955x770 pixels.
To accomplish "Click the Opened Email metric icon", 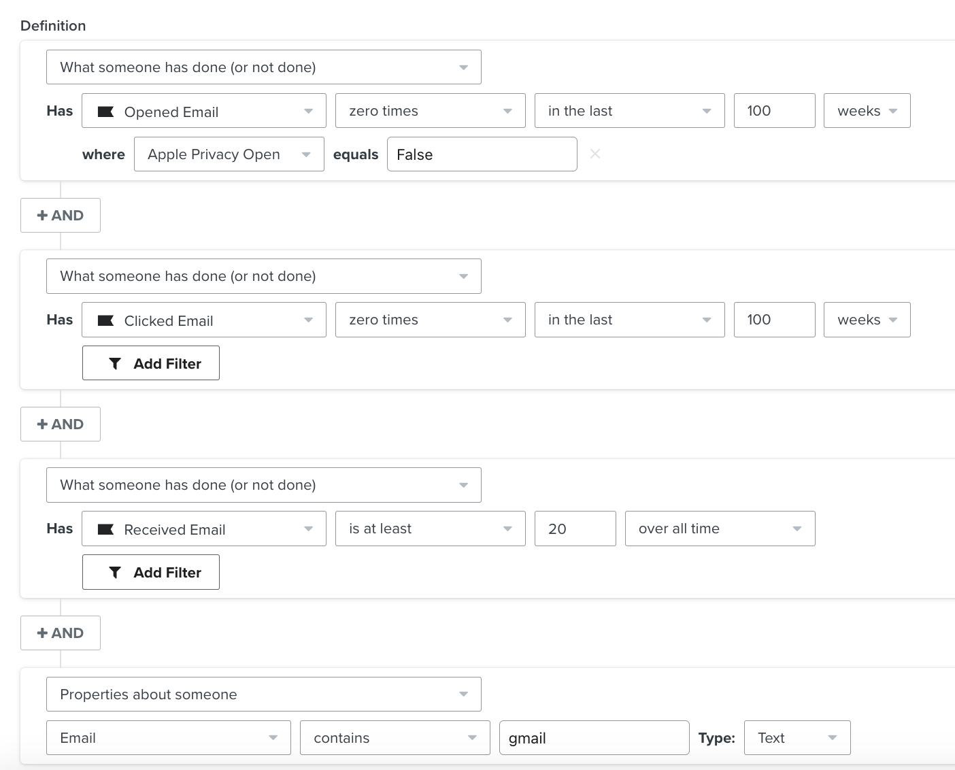I will (105, 112).
